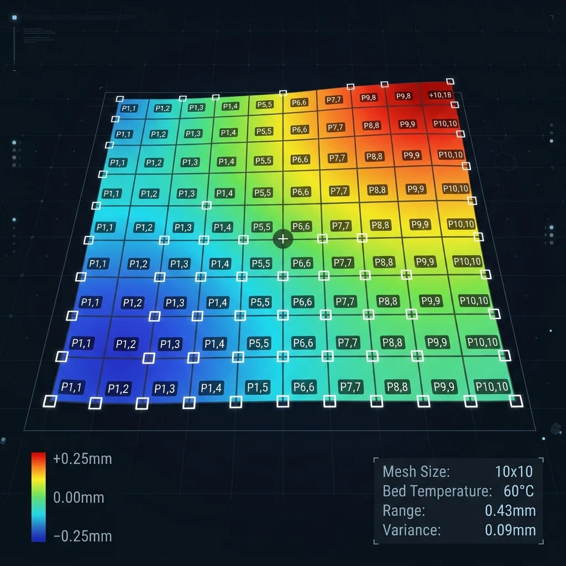
Task: Click P1,2 in the row containing +10,18
Action: pos(163,108)
